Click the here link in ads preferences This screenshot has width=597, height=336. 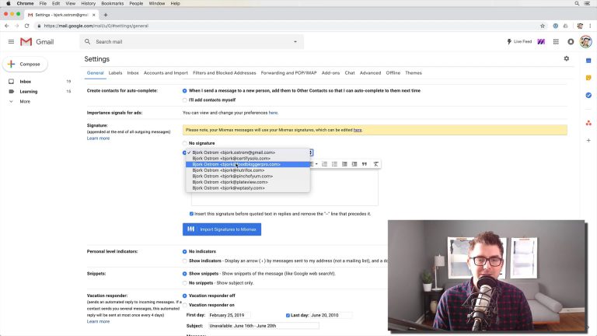point(273,113)
